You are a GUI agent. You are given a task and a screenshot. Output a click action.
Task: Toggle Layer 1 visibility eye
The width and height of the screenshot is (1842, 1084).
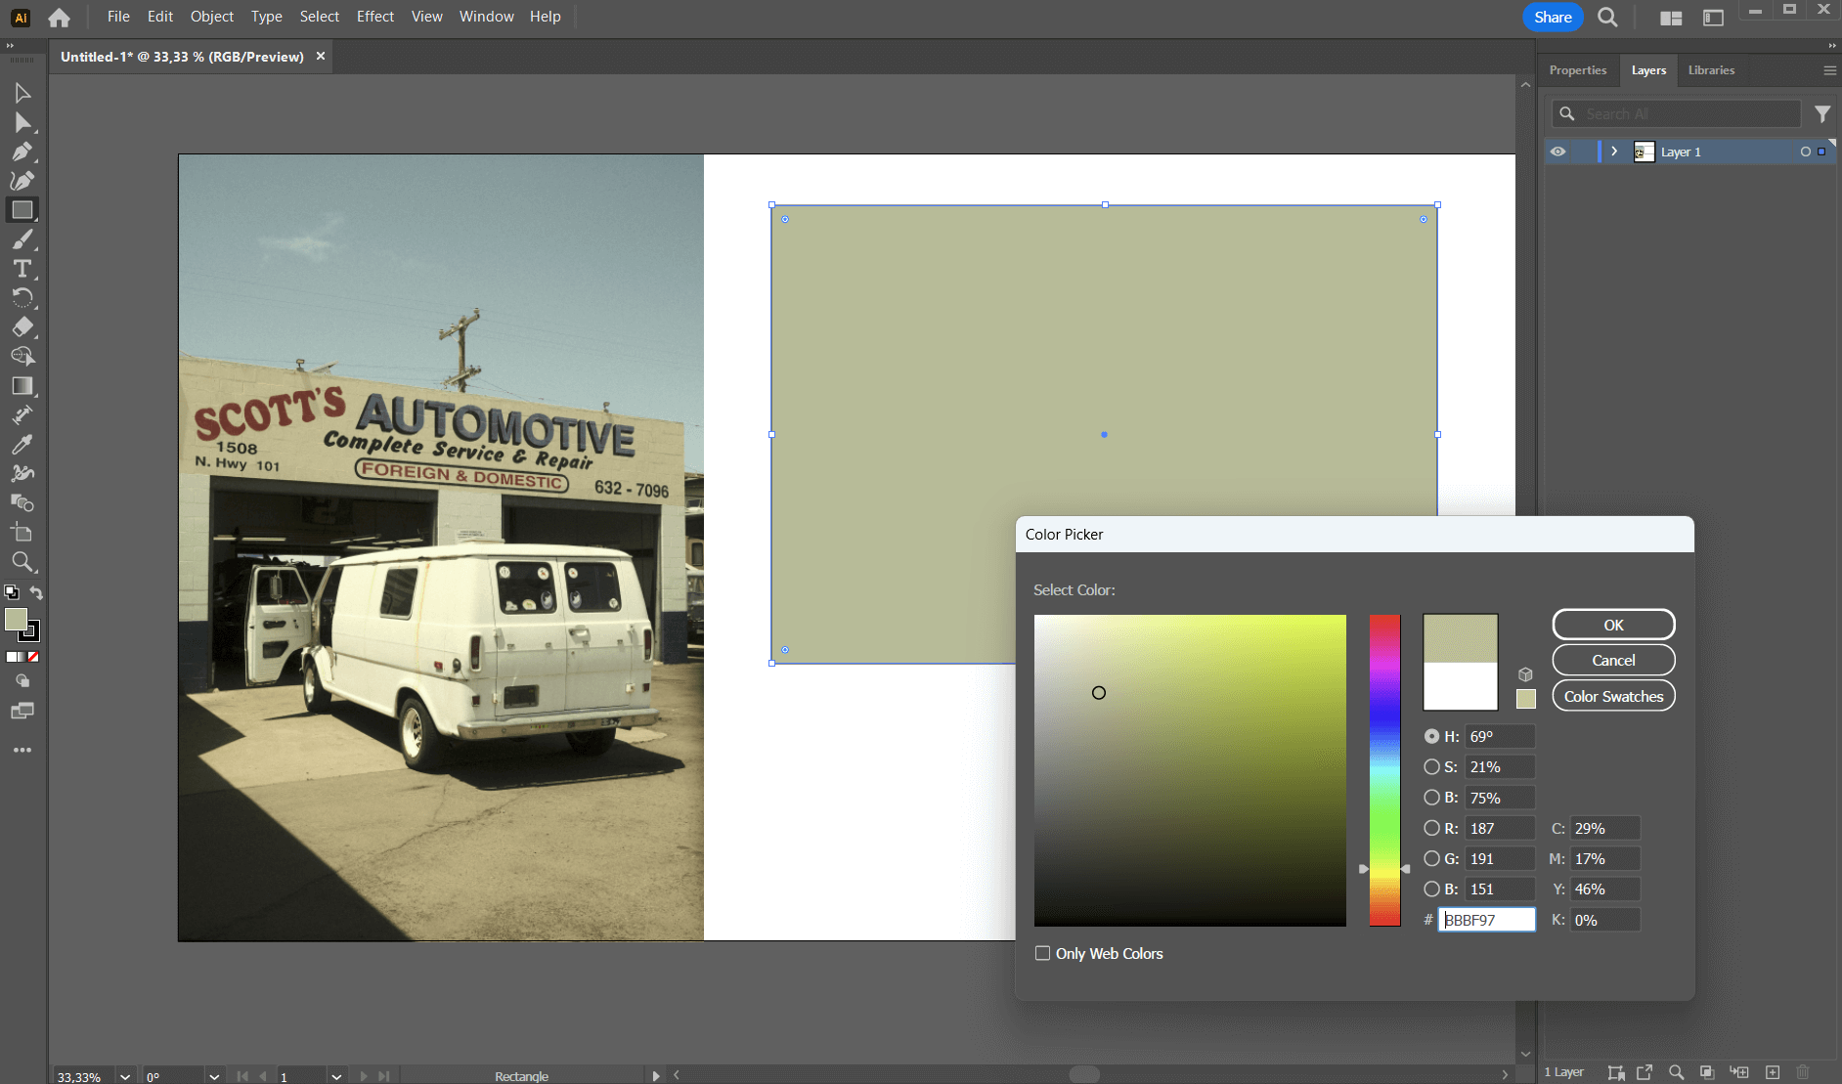pyautogui.click(x=1558, y=152)
